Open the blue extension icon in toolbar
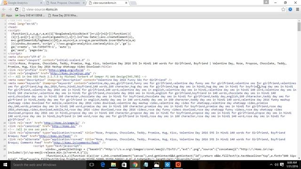Screen dimensions: 301x169 coord(290,9)
